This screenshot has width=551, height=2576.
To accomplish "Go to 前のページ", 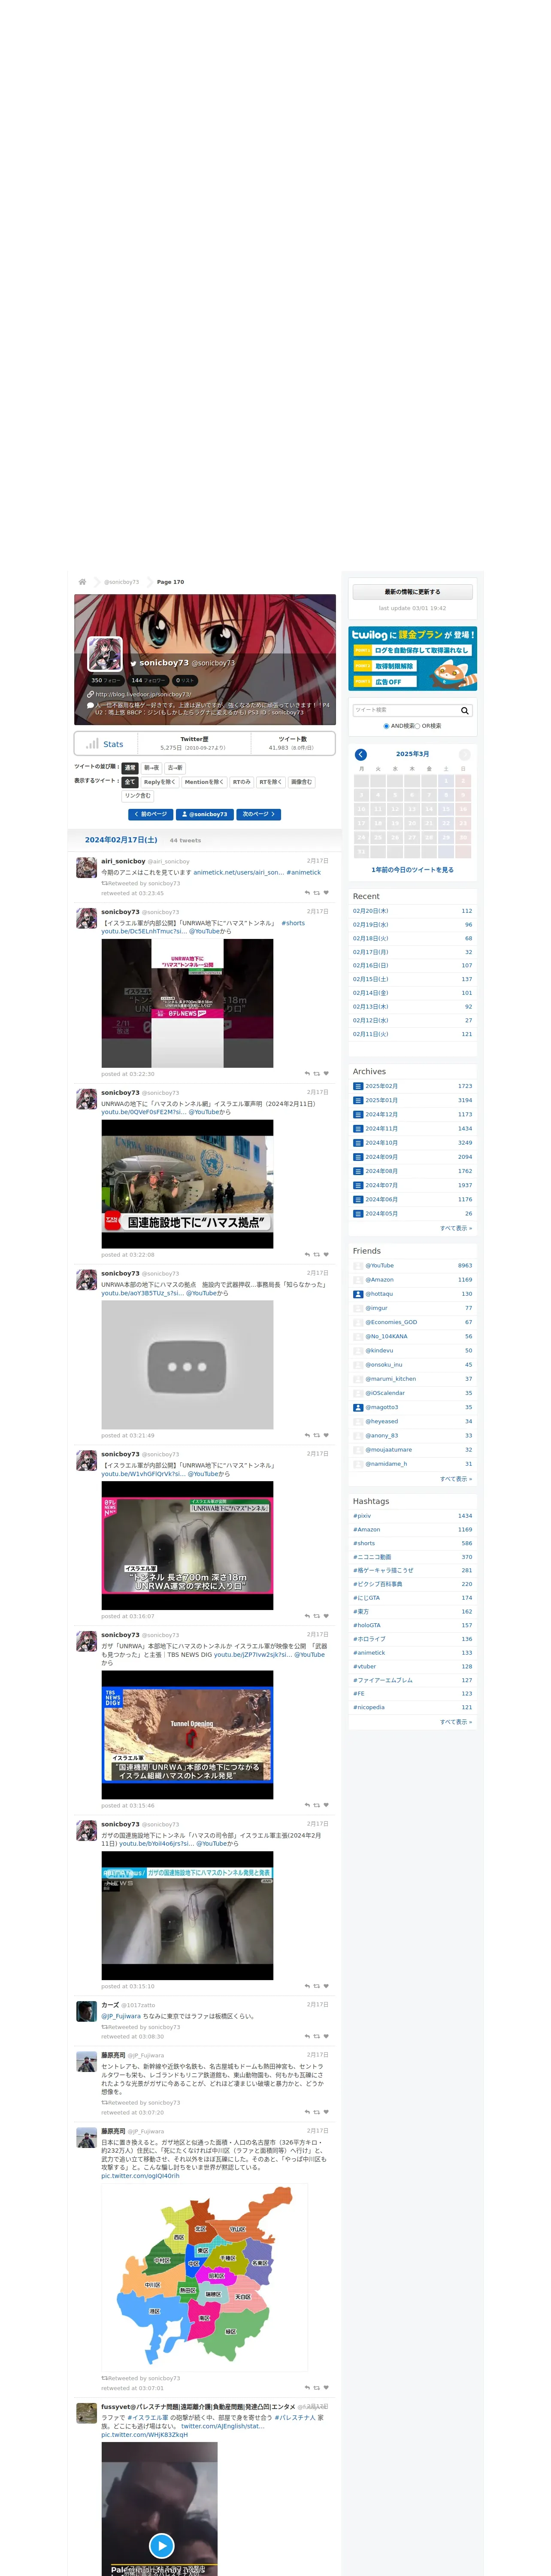I will point(151,814).
